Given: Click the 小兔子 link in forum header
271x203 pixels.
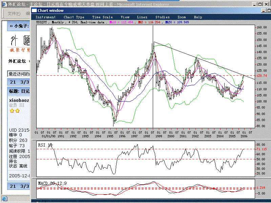Looking at the screenshot, I should coord(21,26).
